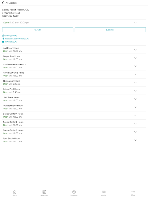This screenshot has height=197, width=148.
Task: Expand Indoor Pool Hours details
Action: pyautogui.click(x=74, y=91)
